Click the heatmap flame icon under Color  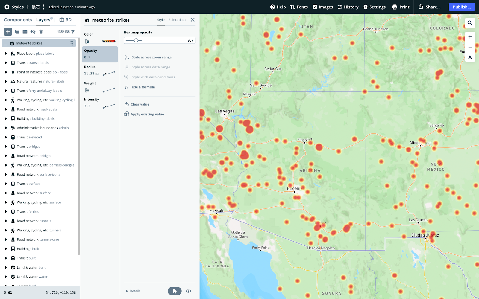(87, 41)
